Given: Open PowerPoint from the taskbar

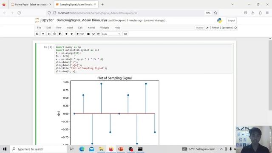Looking at the screenshot, I should point(121,149).
